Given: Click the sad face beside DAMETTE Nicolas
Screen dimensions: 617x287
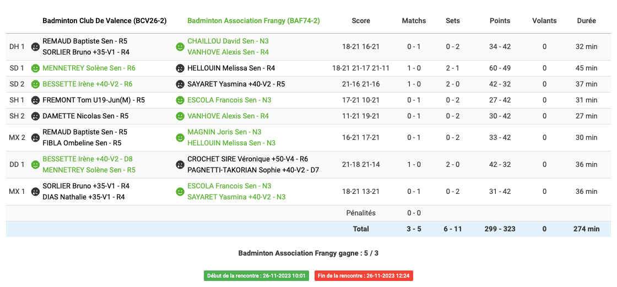Looking at the screenshot, I should pos(35,116).
